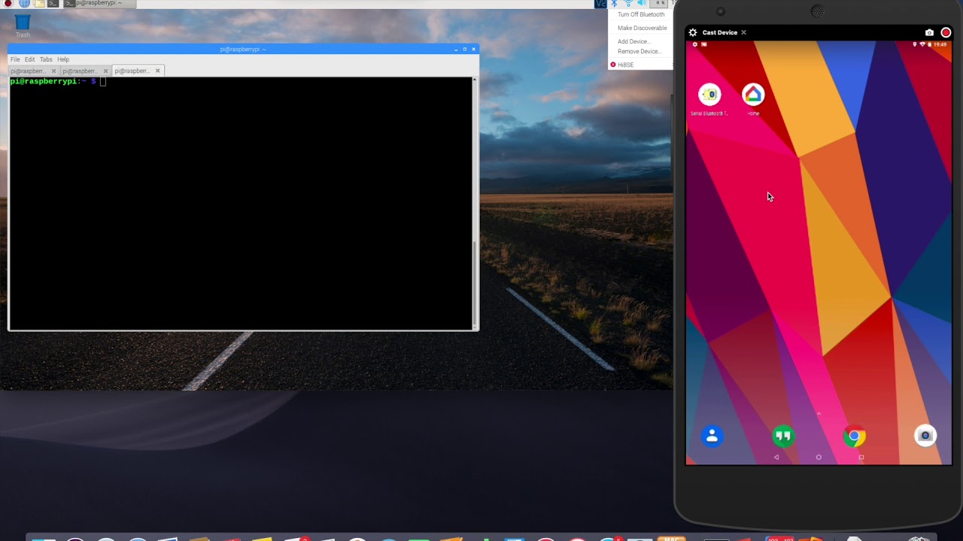The width and height of the screenshot is (963, 541).
Task: Tap the phone status bar location icon
Action: [915, 44]
